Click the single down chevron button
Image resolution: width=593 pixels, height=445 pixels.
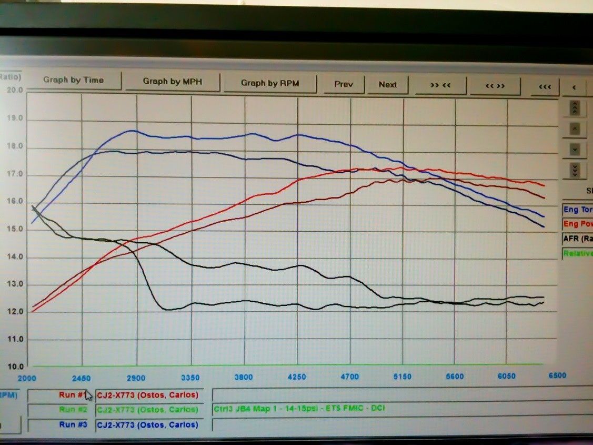pyautogui.click(x=575, y=150)
